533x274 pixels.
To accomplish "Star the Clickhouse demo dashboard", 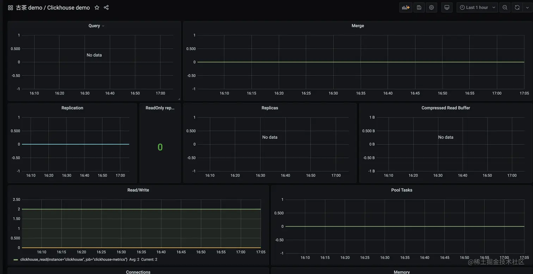I will [x=97, y=7].
